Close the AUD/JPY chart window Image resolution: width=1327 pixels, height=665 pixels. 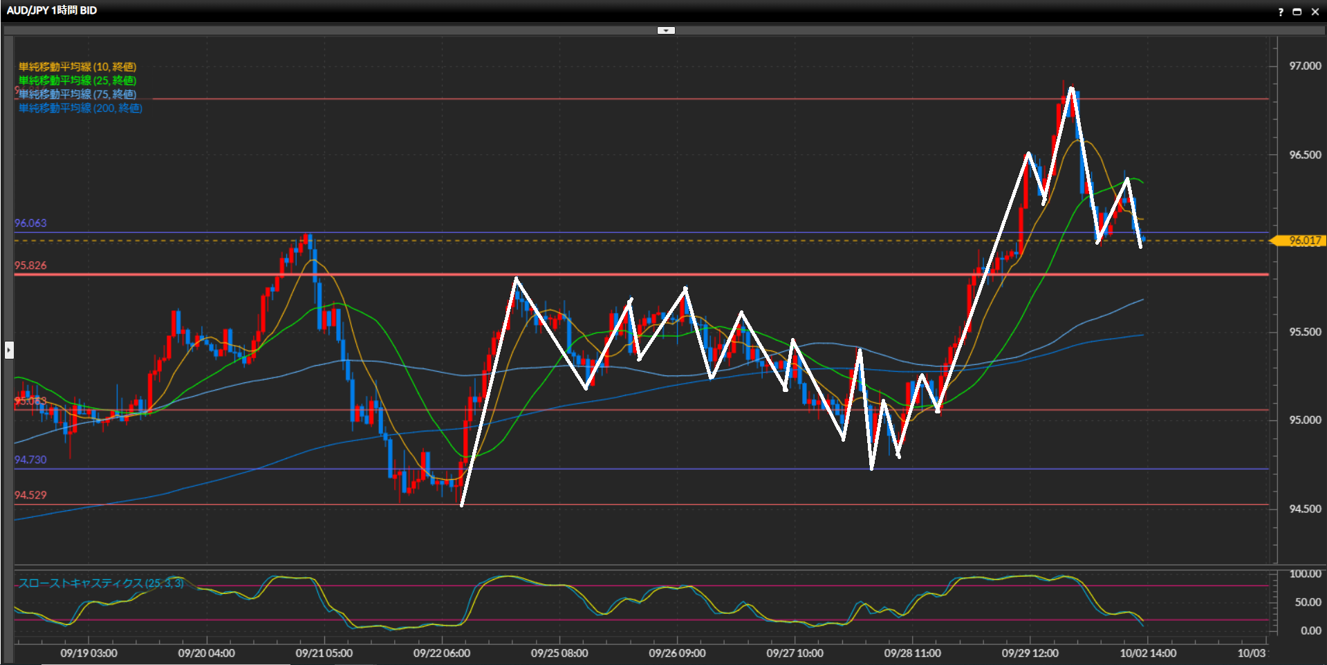point(1315,12)
